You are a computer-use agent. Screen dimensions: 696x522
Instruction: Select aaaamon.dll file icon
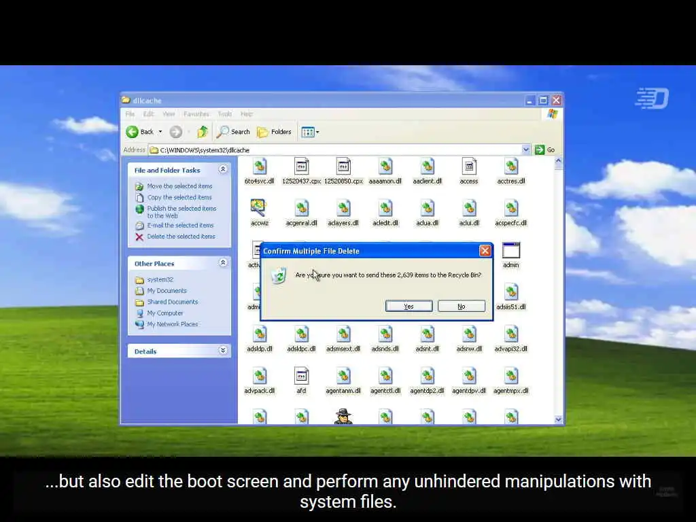click(385, 167)
